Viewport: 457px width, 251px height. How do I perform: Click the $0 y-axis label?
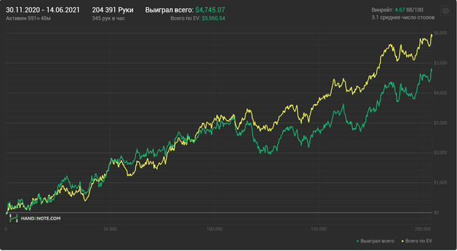pyautogui.click(x=436, y=212)
